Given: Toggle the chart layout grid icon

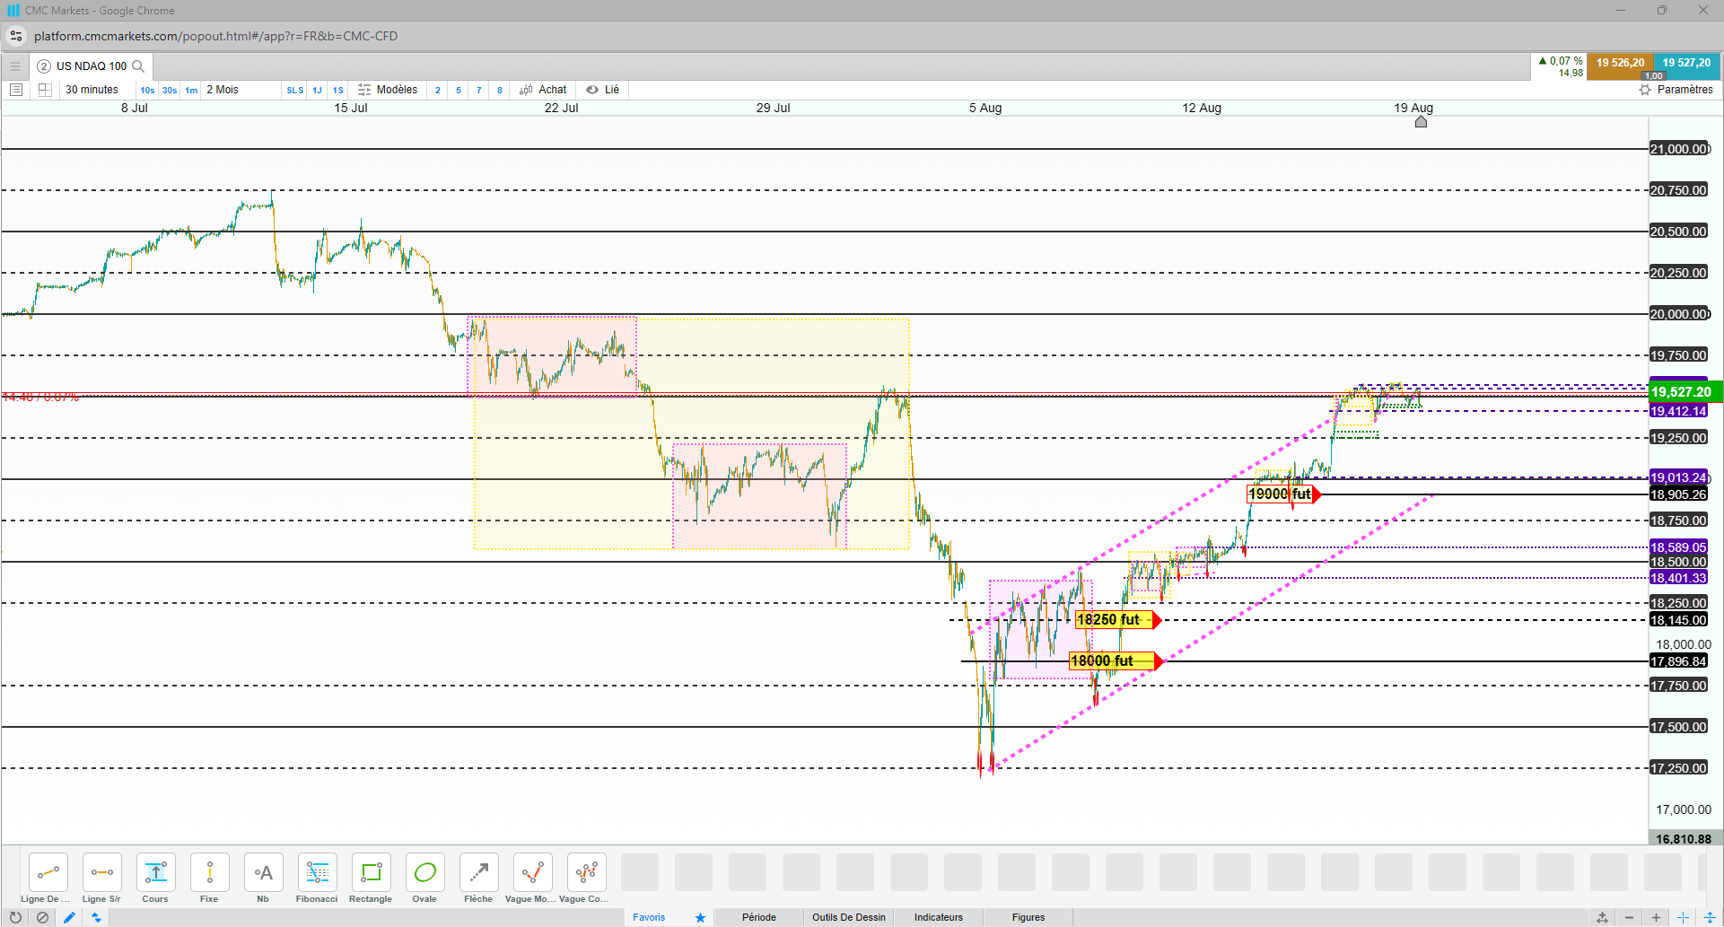Looking at the screenshot, I should coord(45,90).
